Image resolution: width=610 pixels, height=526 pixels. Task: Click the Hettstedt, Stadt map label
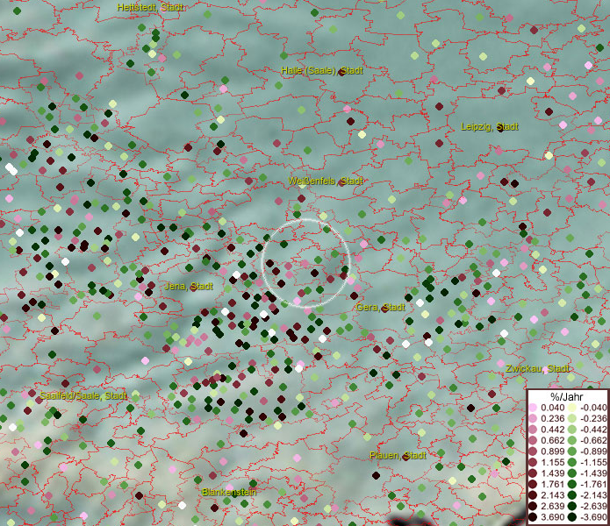[150, 7]
